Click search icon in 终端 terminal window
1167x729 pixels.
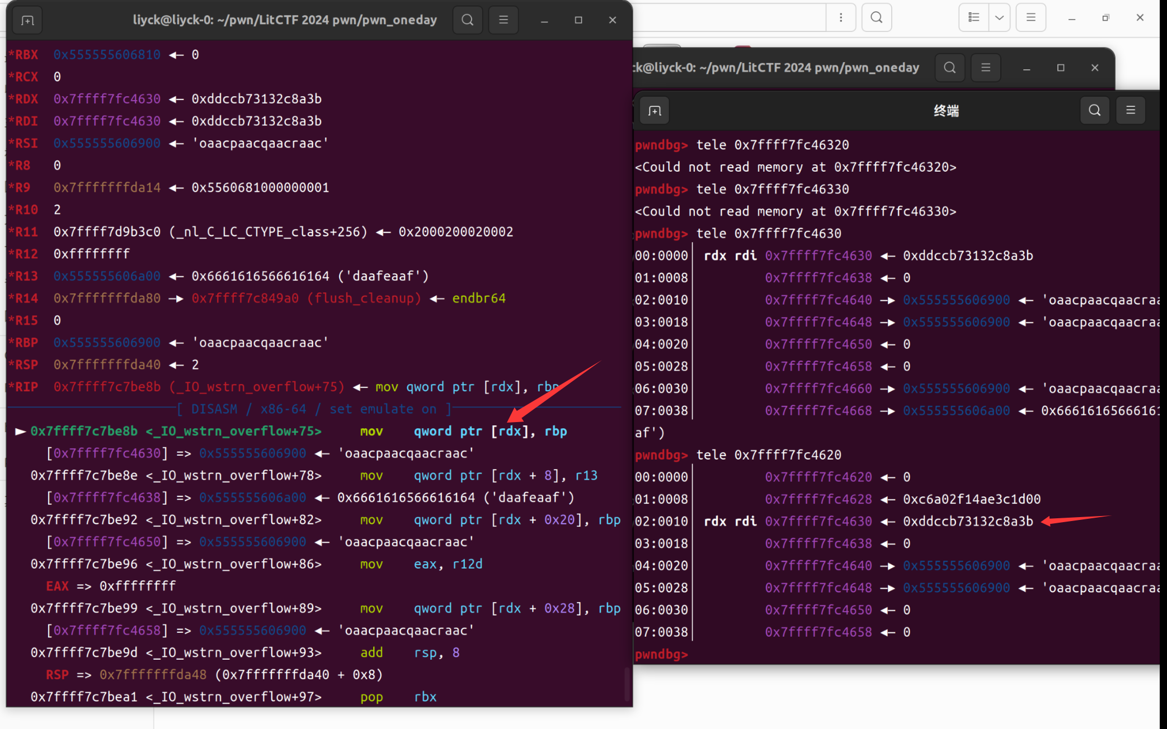(1095, 110)
